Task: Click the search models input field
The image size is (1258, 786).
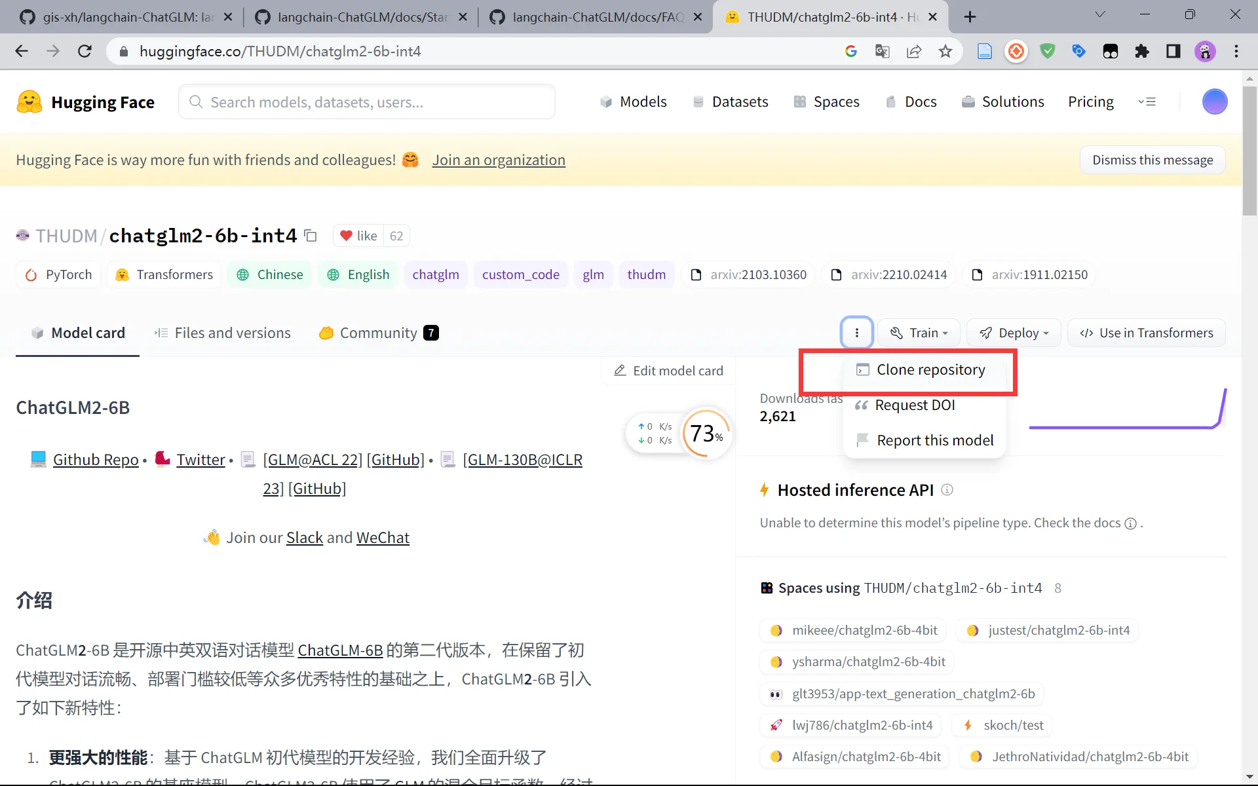Action: [x=367, y=102]
